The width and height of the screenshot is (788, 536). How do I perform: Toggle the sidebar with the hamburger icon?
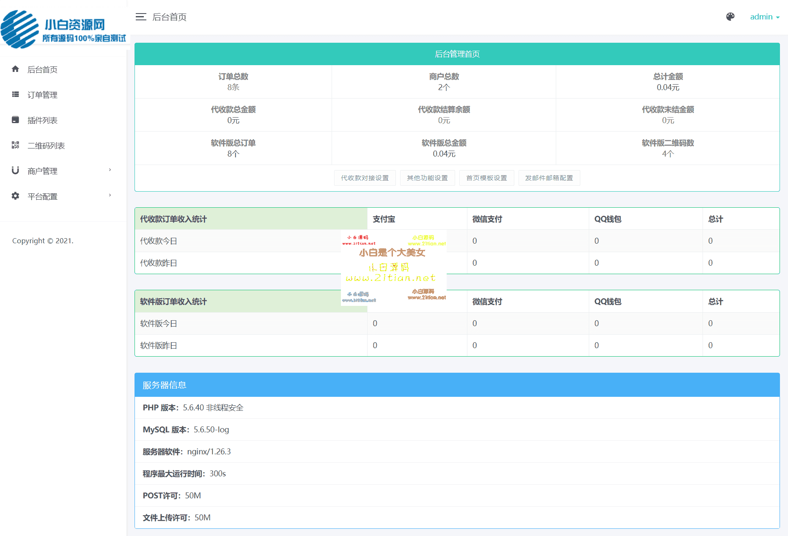click(141, 16)
